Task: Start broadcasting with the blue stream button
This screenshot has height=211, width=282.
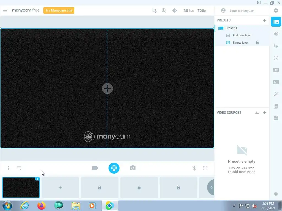Action: (114, 168)
